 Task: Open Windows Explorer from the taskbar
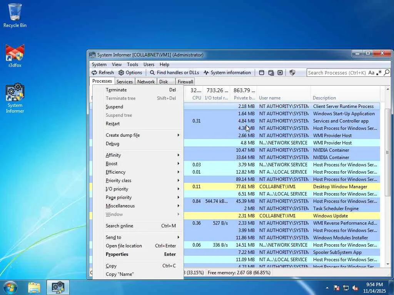[x=34, y=287]
